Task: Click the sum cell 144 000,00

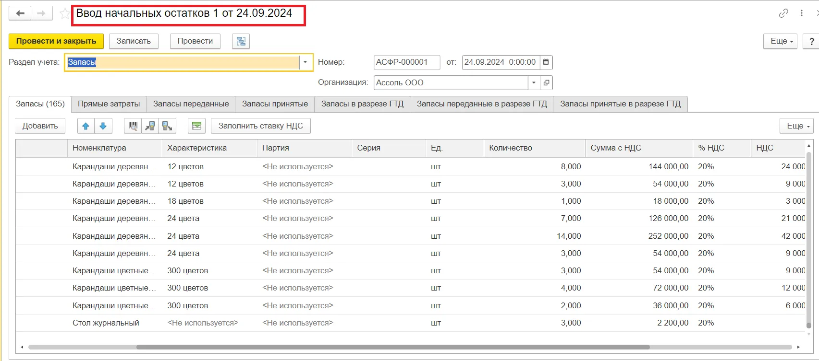Action: [639, 167]
